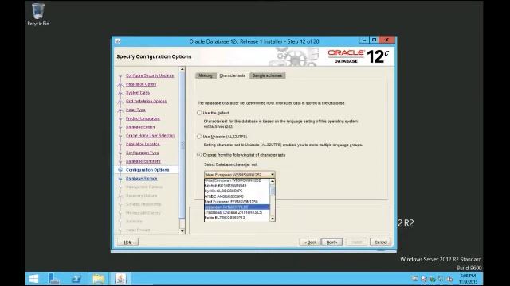
Task: Switch to the Memory tab
Action: coord(206,75)
